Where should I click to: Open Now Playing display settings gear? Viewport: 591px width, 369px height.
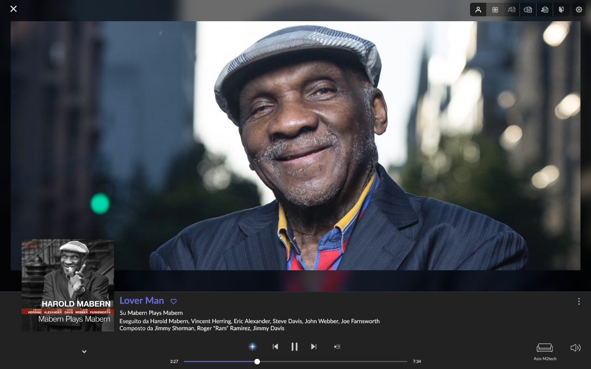point(579,10)
